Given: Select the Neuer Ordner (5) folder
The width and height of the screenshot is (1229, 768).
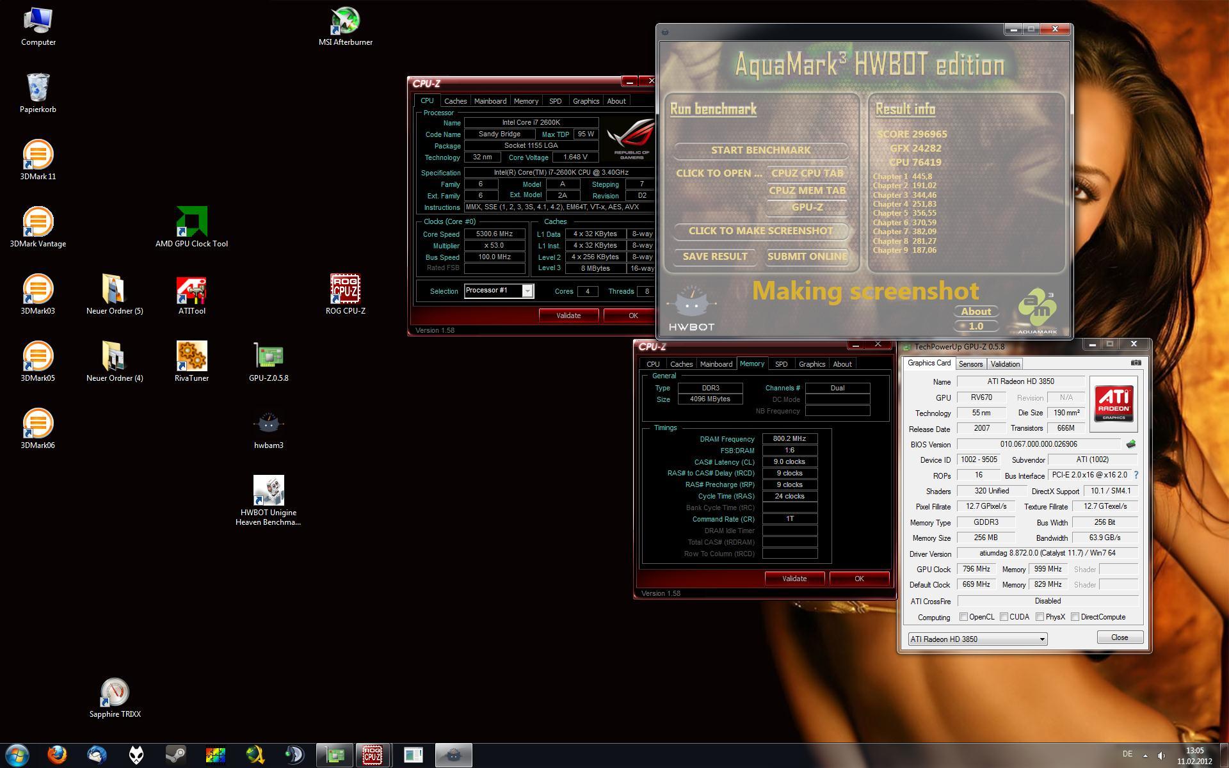Looking at the screenshot, I should pyautogui.click(x=115, y=295).
